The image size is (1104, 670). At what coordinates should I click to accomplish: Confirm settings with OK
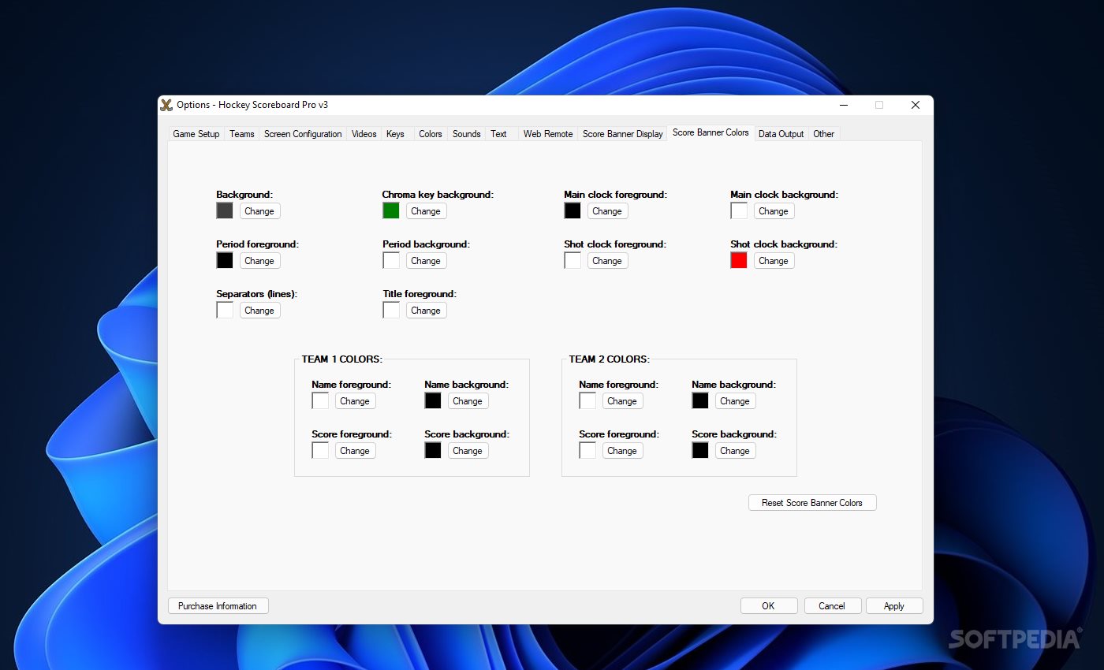point(768,606)
